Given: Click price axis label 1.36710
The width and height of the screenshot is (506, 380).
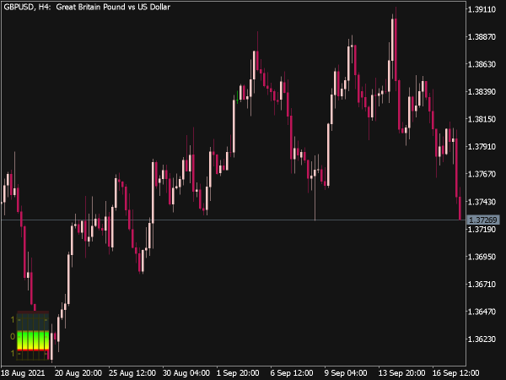Looking at the screenshot, I should pyautogui.click(x=482, y=285).
